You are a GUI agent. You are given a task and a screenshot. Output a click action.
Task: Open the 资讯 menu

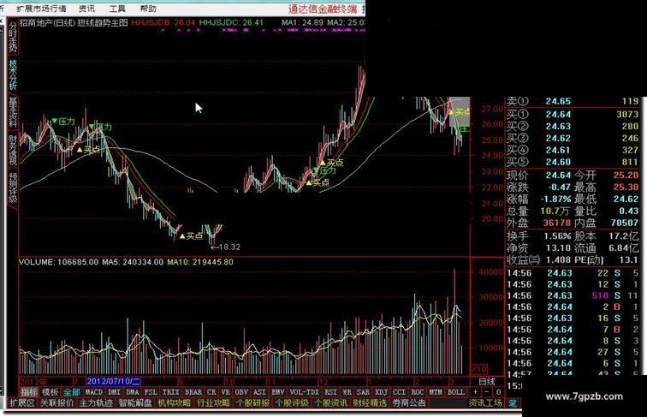click(86, 9)
